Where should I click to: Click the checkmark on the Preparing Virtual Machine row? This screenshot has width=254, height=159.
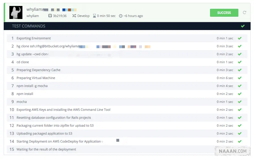click(240, 78)
